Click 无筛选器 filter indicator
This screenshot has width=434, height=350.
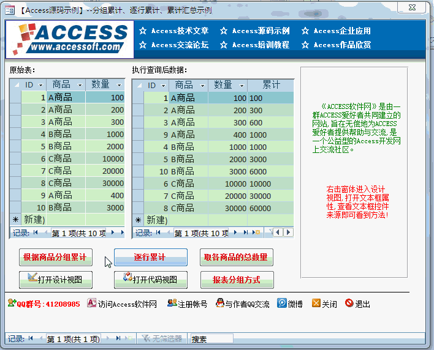[x=162, y=338]
